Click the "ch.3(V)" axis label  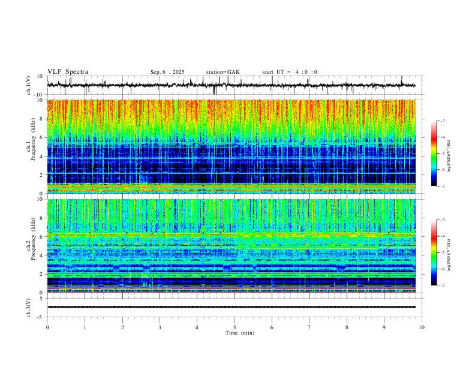[29, 308]
